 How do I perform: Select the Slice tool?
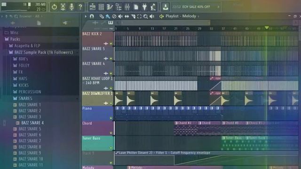pyautogui.click(x=133, y=16)
